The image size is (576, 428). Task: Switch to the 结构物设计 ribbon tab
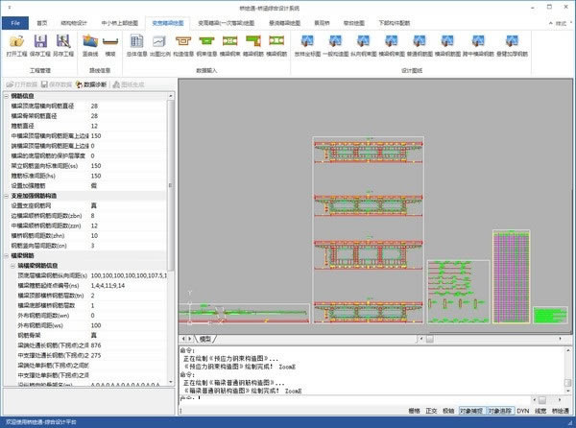(x=74, y=20)
